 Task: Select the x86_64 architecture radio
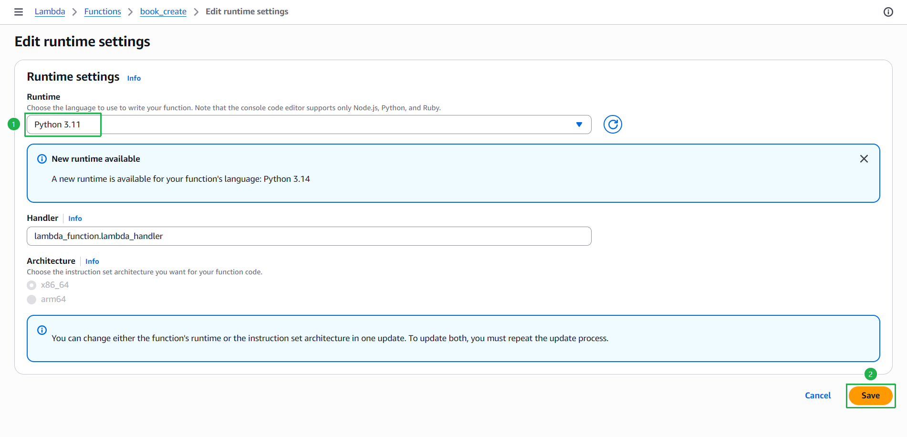tap(31, 285)
